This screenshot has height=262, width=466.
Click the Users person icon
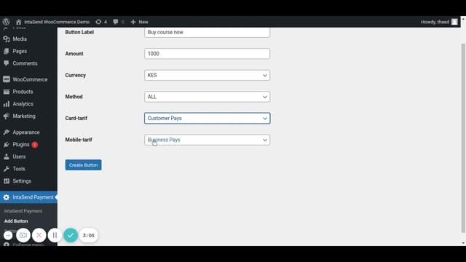[x=7, y=156]
